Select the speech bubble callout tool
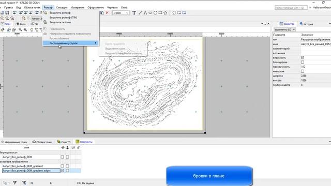The image size is (331, 186). [x=174, y=13]
